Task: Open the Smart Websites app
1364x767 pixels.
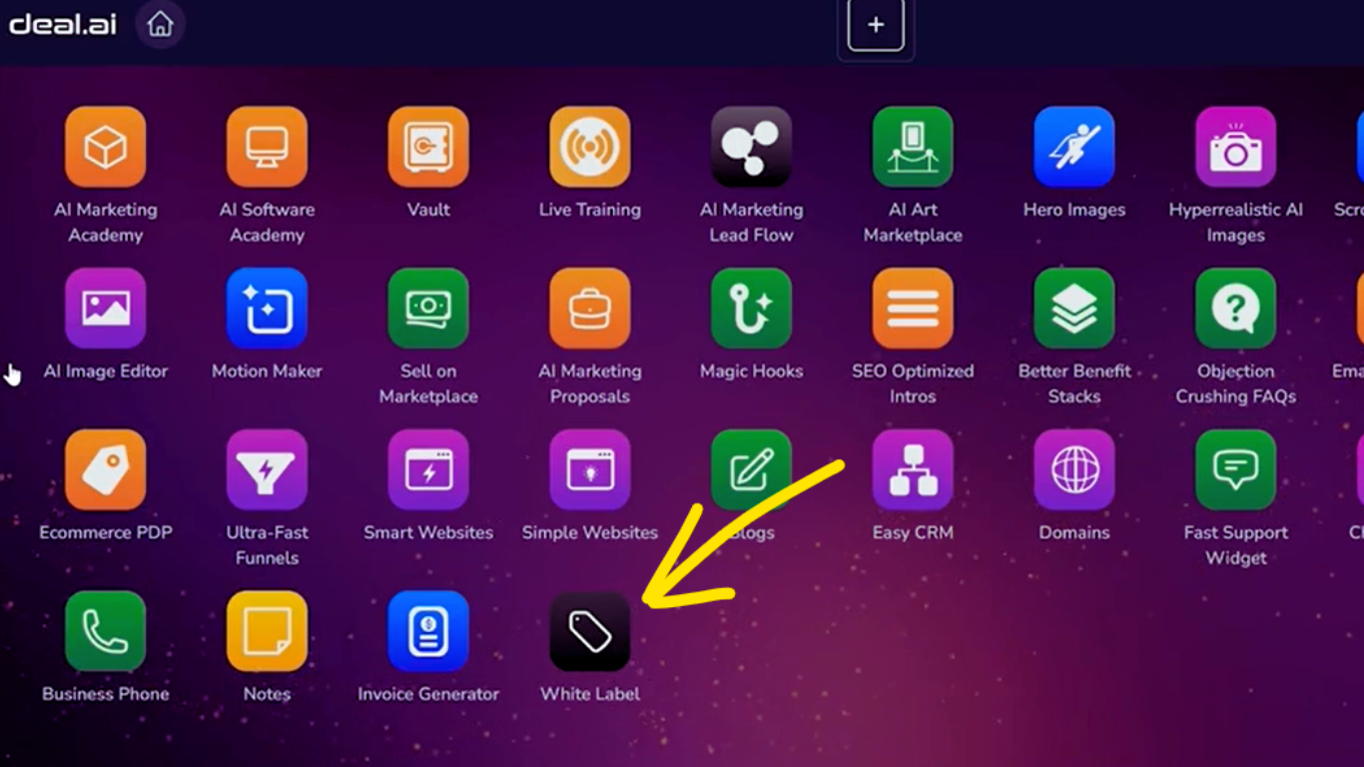Action: (x=428, y=470)
